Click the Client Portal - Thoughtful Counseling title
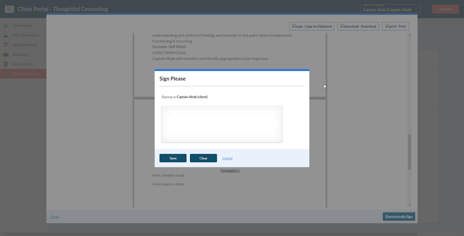 point(63,9)
